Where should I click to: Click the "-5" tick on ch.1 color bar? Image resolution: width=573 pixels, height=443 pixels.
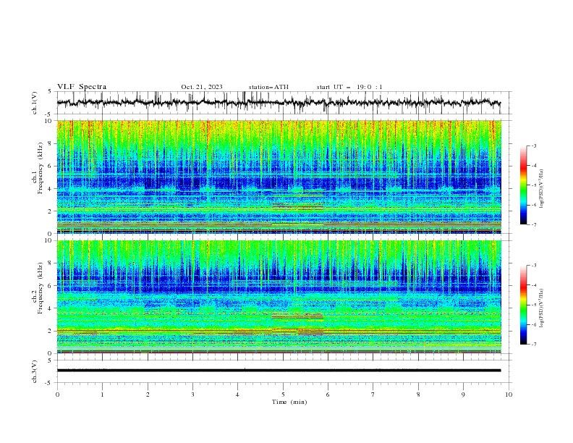534,185
